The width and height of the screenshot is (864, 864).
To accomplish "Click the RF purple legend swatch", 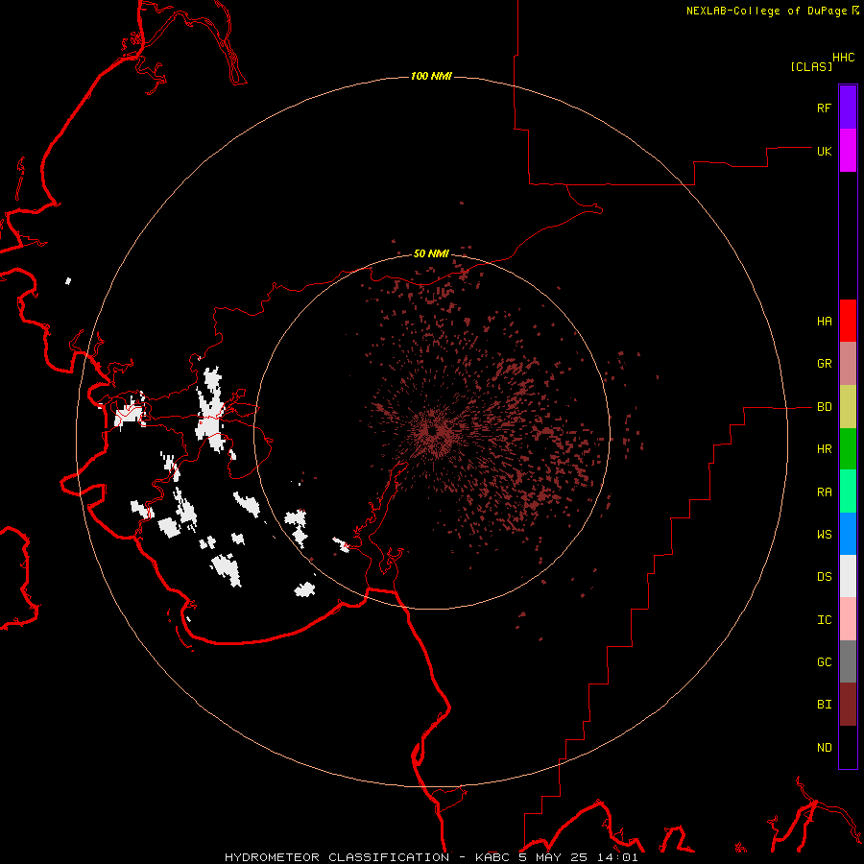I will 848,108.
